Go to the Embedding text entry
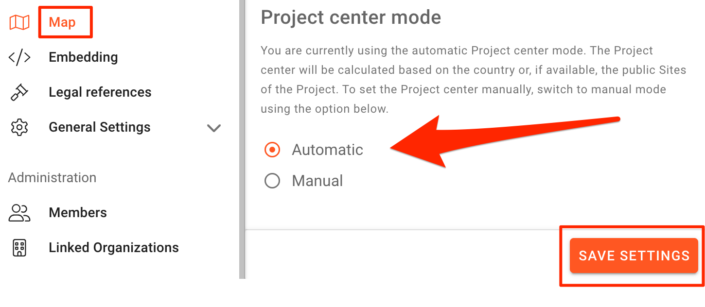705x307 pixels. [83, 57]
